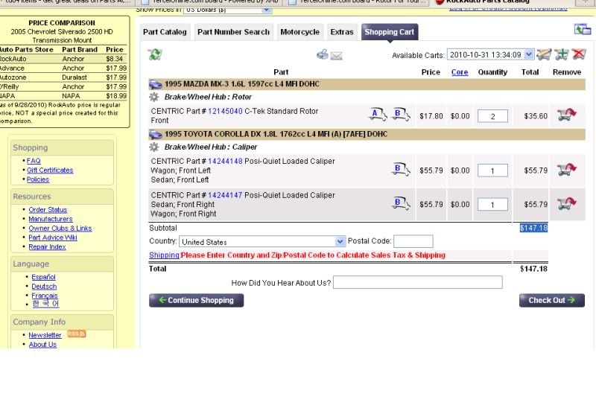596x408 pixels.
Task: Open the Repair Index link
Action: click(x=47, y=247)
